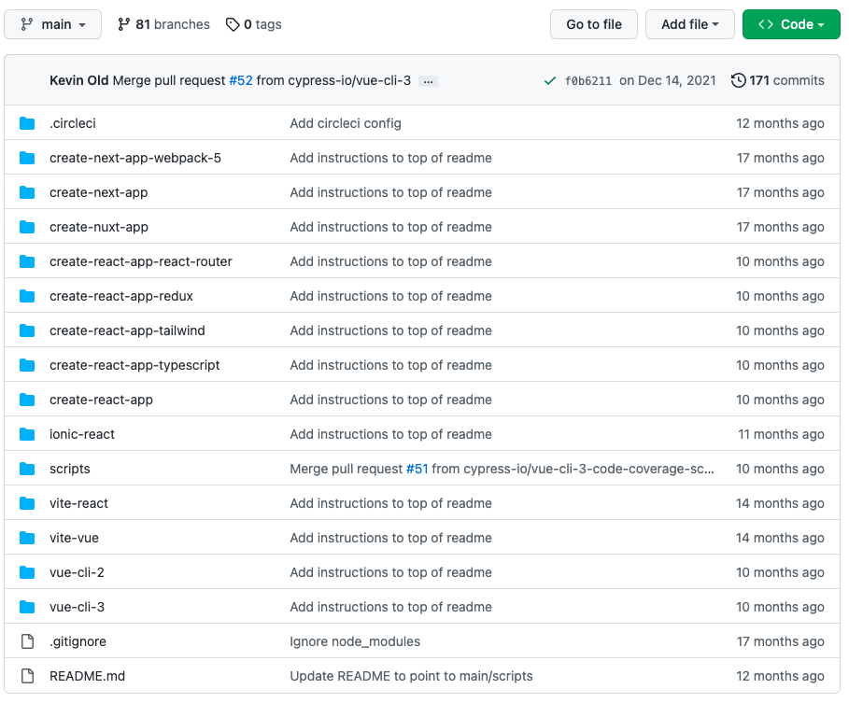Open the .gitignore file
Image resolution: width=849 pixels, height=703 pixels.
click(x=78, y=641)
